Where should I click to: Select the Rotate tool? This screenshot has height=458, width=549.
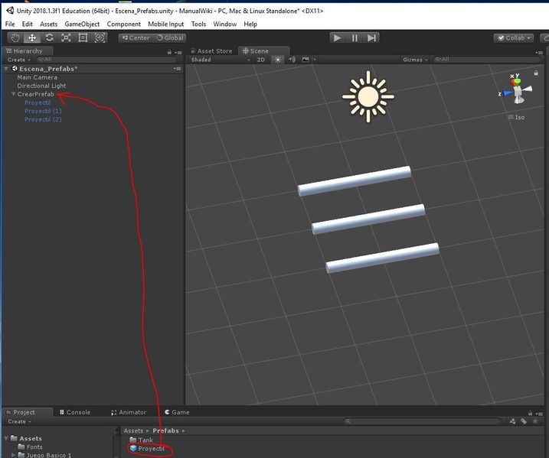point(49,37)
